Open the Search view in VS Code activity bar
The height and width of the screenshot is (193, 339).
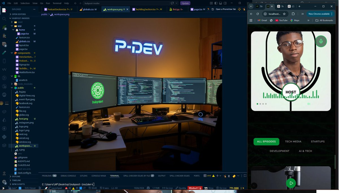click(4, 19)
